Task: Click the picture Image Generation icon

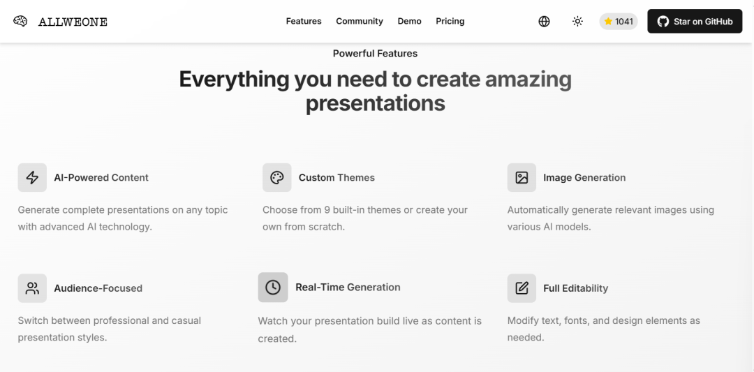Action: click(x=522, y=177)
